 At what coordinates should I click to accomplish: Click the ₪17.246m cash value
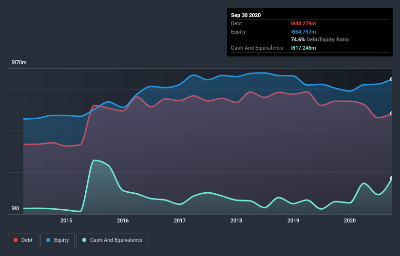[304, 48]
